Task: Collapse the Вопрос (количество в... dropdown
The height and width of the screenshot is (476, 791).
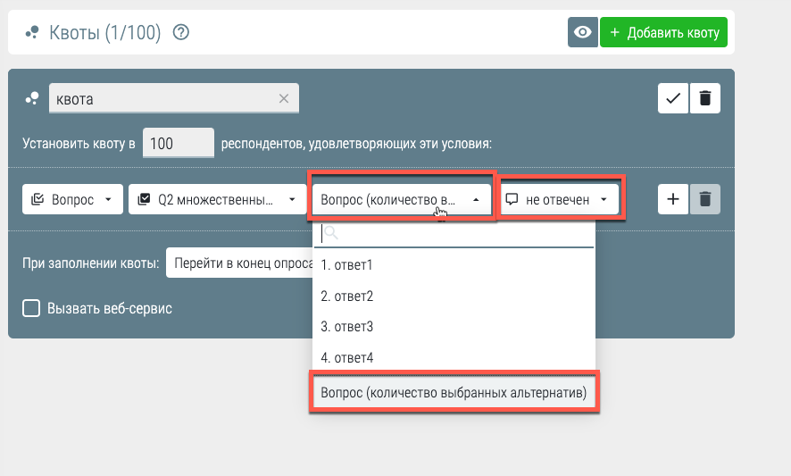Action: [x=402, y=199]
